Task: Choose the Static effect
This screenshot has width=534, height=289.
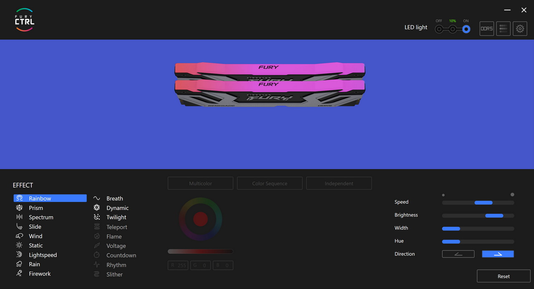Action: point(36,246)
